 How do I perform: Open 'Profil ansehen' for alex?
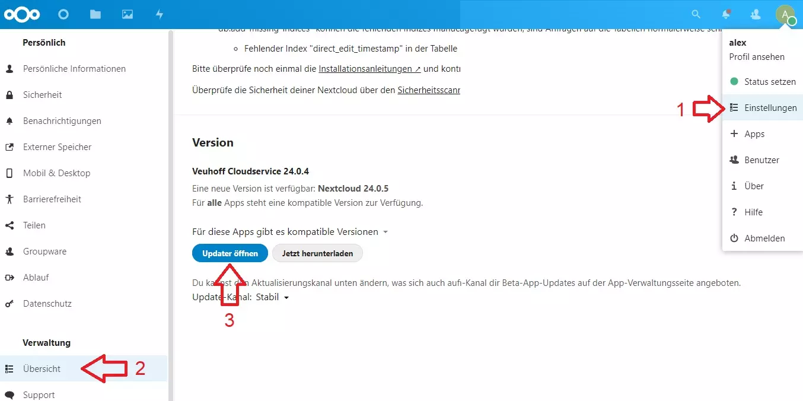[x=757, y=57]
